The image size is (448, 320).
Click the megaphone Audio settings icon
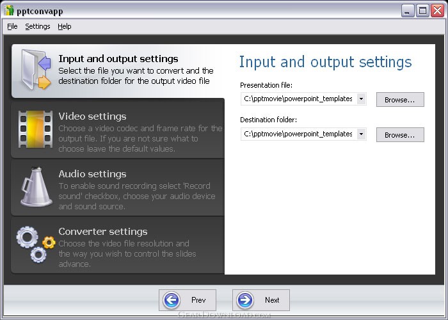point(36,187)
